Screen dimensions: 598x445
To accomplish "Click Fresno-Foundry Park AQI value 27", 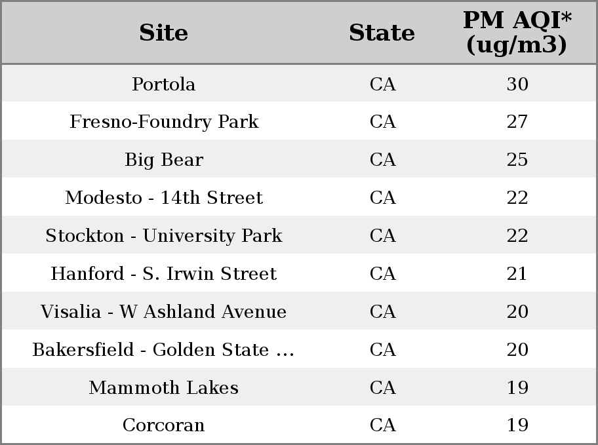I will (517, 122).
